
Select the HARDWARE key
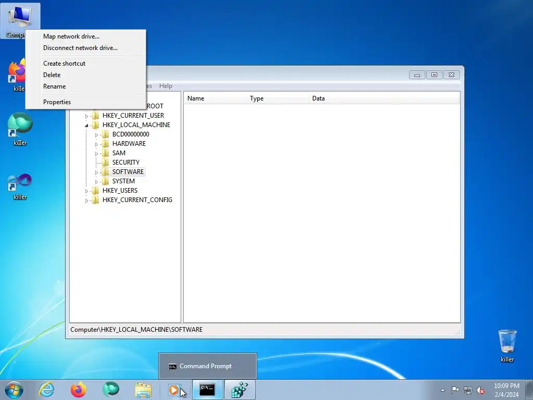[x=129, y=144]
